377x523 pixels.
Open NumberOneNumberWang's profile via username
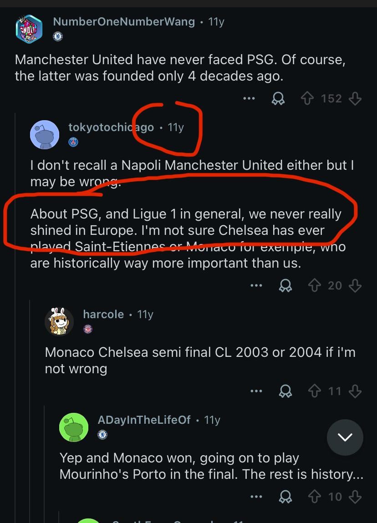click(124, 21)
